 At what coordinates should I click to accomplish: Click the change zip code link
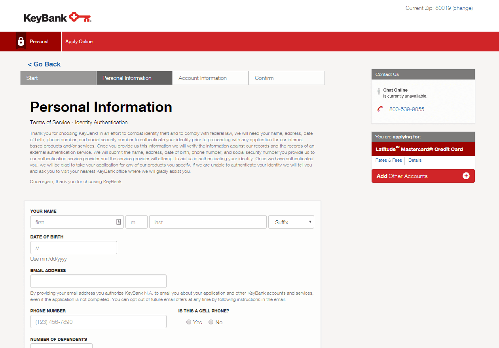(462, 8)
